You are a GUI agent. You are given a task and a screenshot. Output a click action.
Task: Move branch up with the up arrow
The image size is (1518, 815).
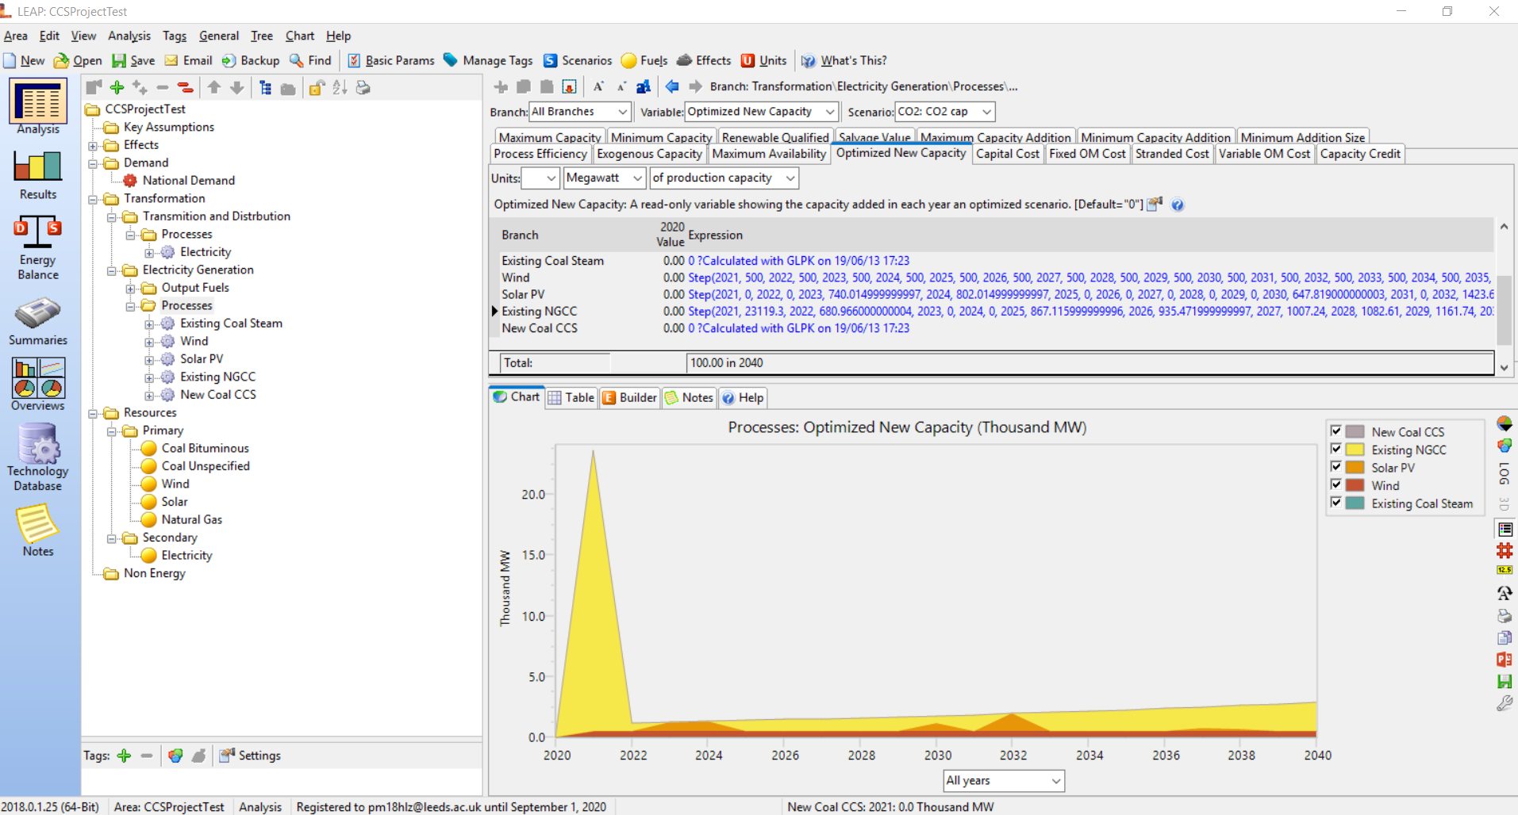click(x=214, y=88)
